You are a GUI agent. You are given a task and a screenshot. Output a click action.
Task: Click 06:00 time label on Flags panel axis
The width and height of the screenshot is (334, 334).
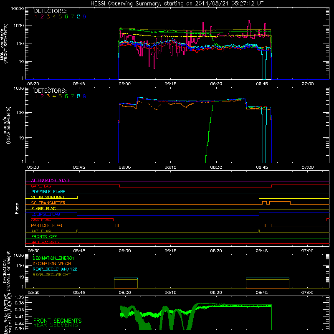[x=125, y=251]
